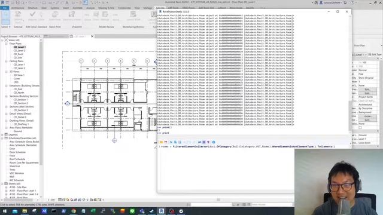
Task: Toggle the checkbox in the Properties panel
Action: click(360, 127)
